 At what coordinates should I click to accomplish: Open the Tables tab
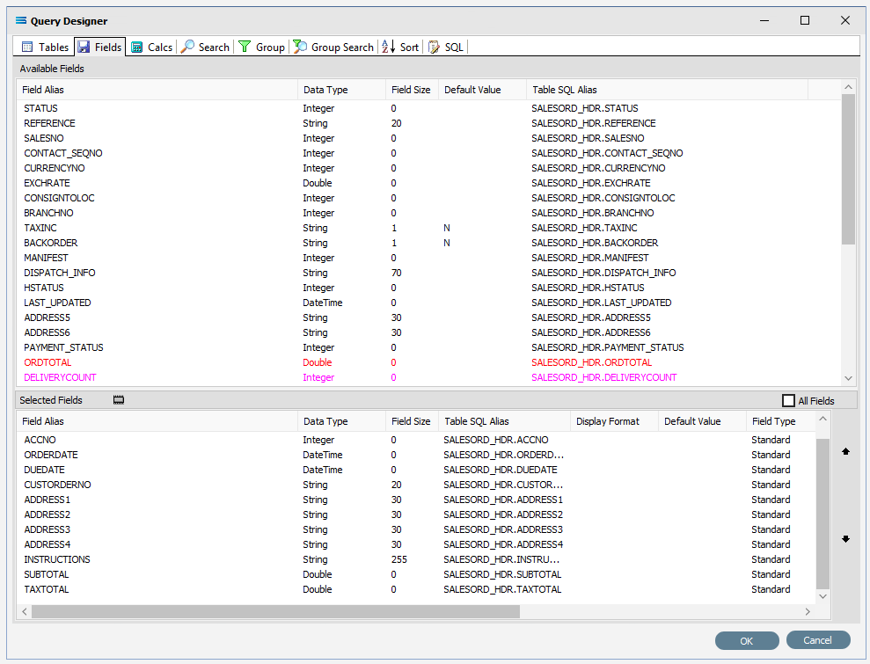pyautogui.click(x=45, y=47)
